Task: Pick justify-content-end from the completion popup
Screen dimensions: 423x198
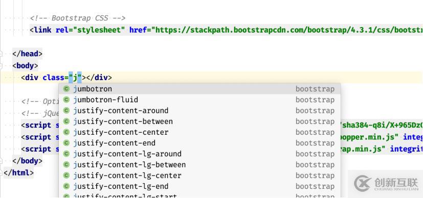Action: click(199, 143)
